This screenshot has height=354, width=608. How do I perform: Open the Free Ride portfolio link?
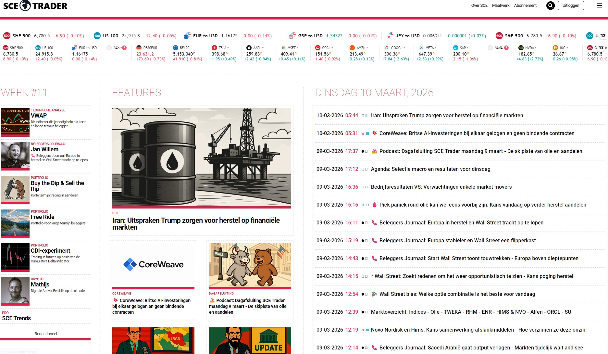(43, 217)
